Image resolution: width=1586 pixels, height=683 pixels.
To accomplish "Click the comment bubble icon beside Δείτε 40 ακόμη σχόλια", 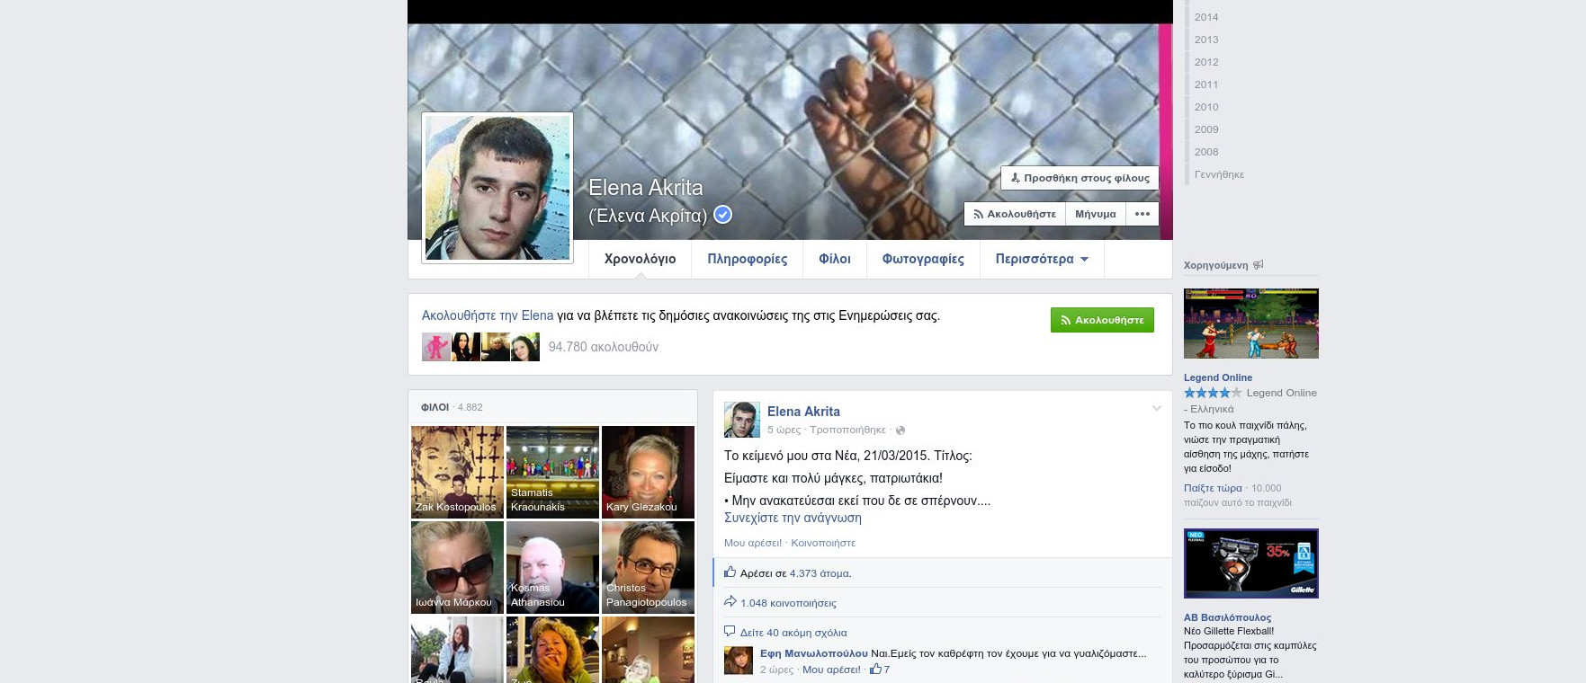I will [x=730, y=631].
